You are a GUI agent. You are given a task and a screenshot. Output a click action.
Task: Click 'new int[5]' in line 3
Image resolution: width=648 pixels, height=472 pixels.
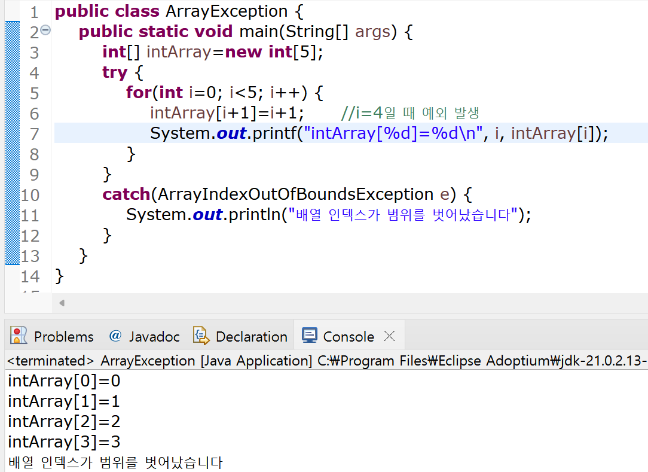(x=271, y=52)
